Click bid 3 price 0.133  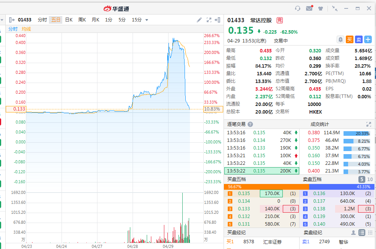tap(244, 209)
